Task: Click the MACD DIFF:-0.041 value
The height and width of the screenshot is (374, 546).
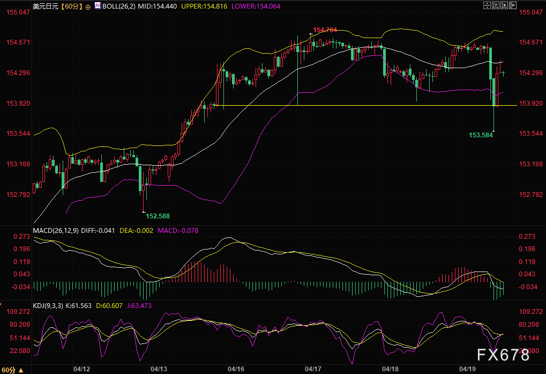Action: click(x=98, y=230)
